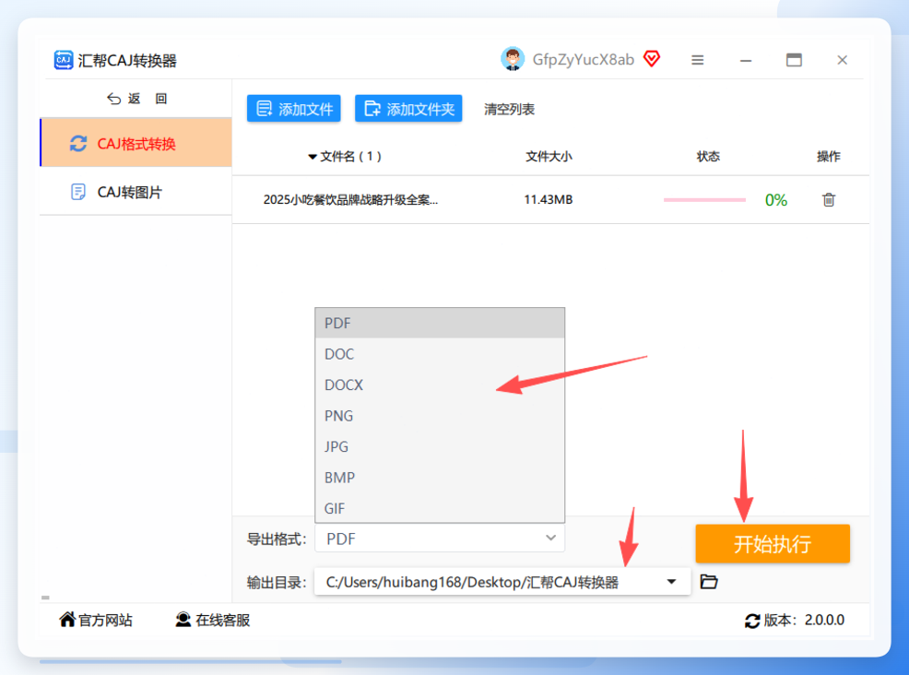Click the 0% status value

[x=776, y=200]
